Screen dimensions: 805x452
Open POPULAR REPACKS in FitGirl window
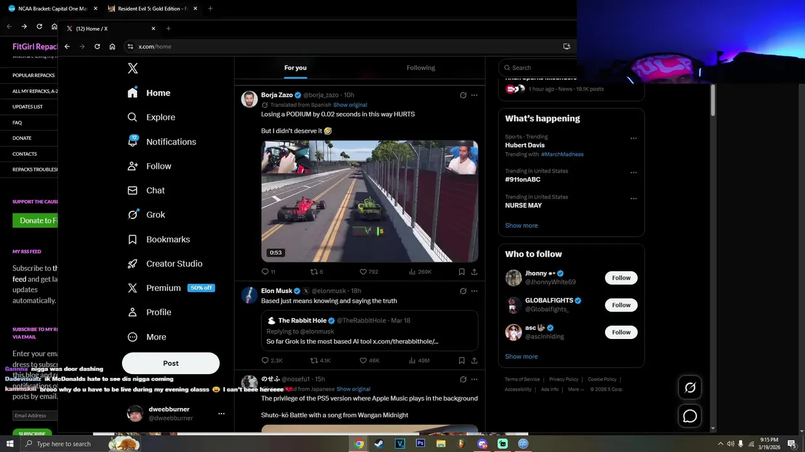33,75
